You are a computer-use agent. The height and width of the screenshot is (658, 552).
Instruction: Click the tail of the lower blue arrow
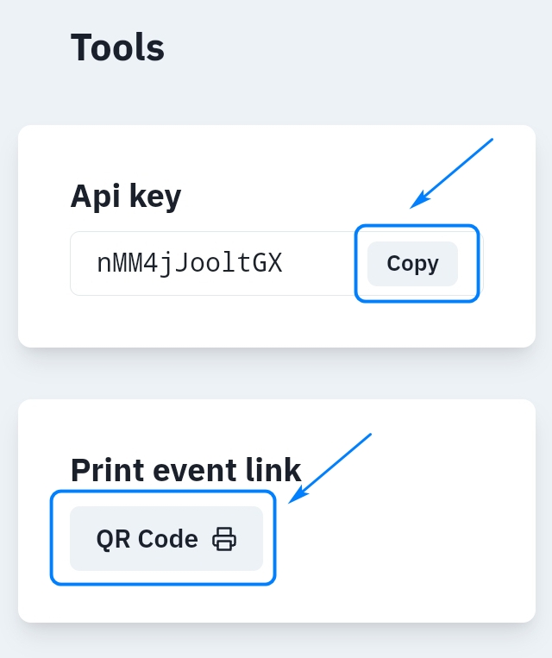coord(369,435)
